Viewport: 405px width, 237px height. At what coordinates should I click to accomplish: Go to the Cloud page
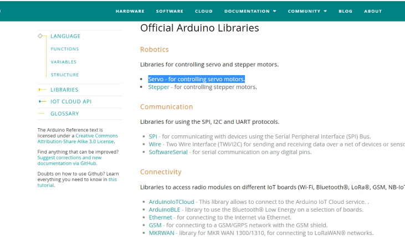(x=204, y=12)
